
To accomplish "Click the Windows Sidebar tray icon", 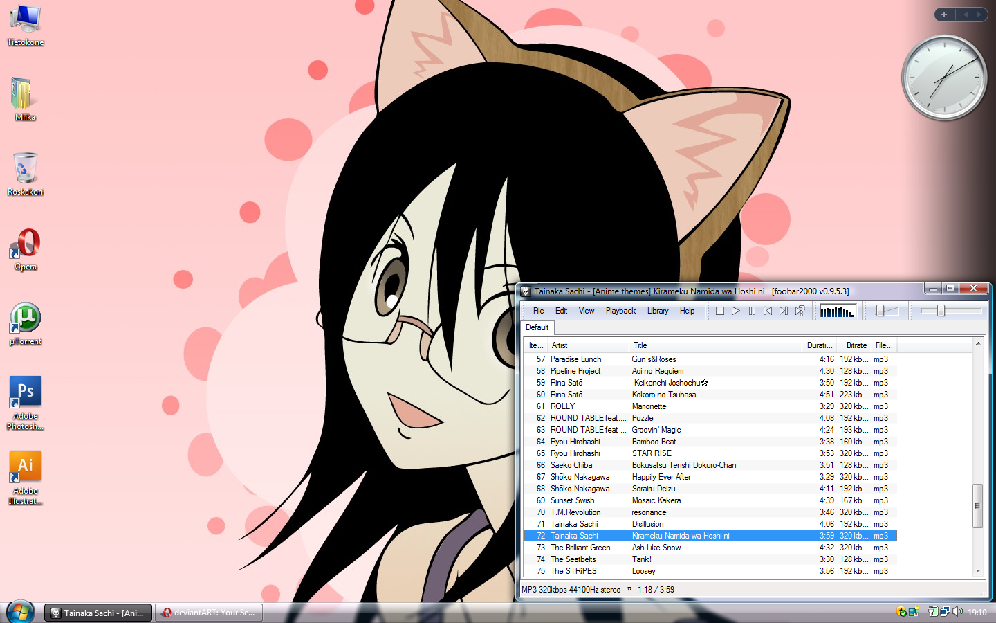I will (x=914, y=611).
